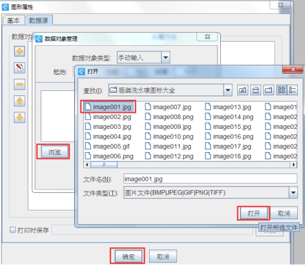305x265 pixels.
Task: Expand the 数据对象类型 dropdown arrow
Action: point(166,57)
